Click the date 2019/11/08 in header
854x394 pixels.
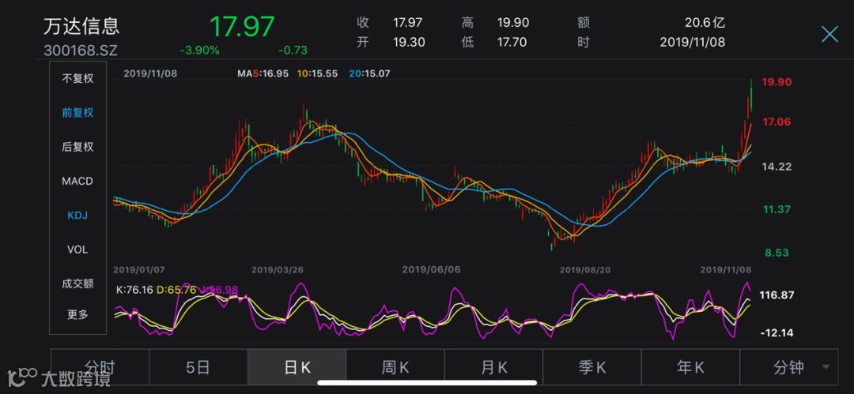coord(692,42)
